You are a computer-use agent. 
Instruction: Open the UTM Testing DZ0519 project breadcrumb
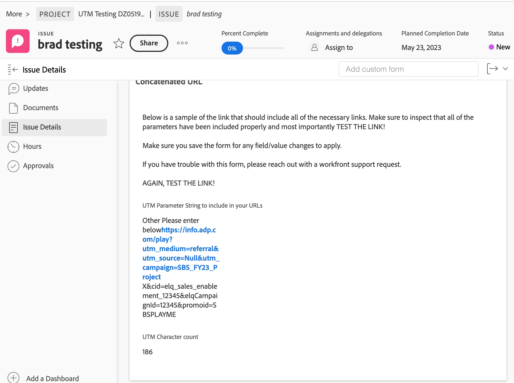[111, 14]
